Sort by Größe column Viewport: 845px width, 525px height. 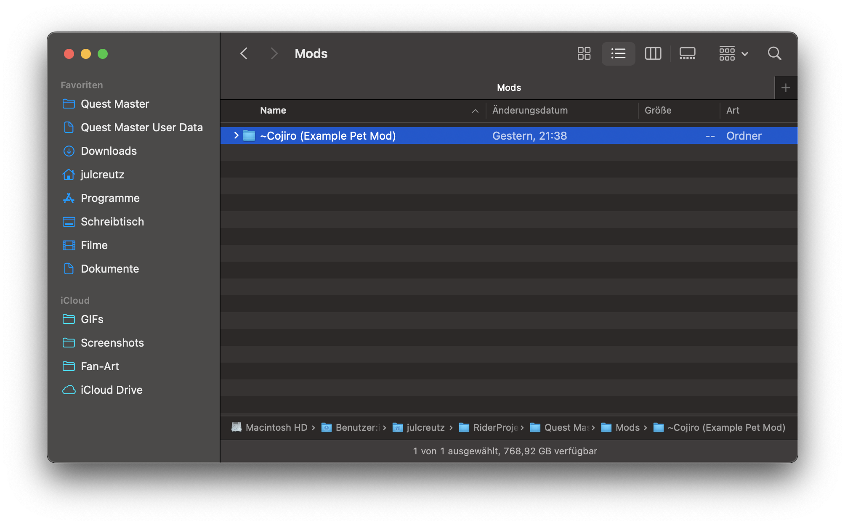pos(658,110)
